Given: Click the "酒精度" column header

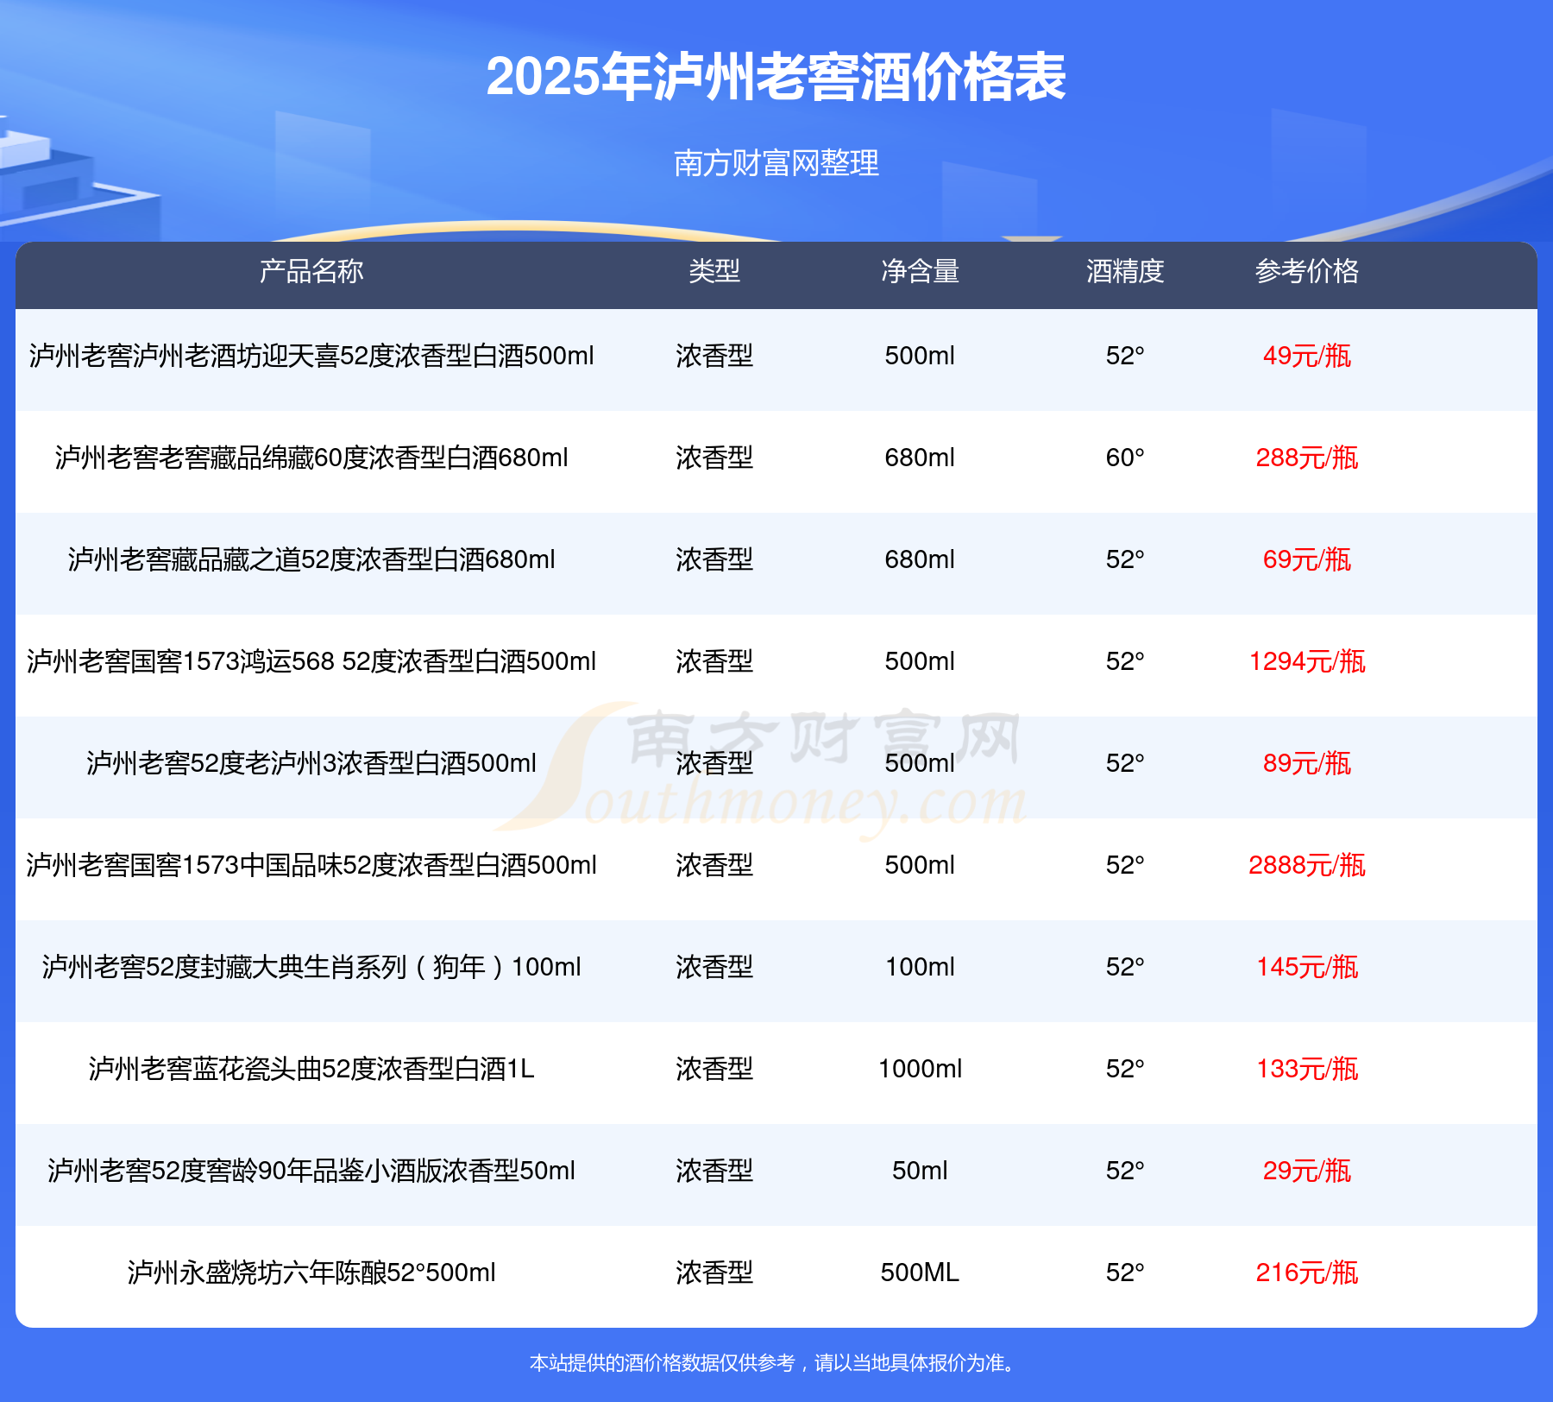Looking at the screenshot, I should [x=1125, y=271].
